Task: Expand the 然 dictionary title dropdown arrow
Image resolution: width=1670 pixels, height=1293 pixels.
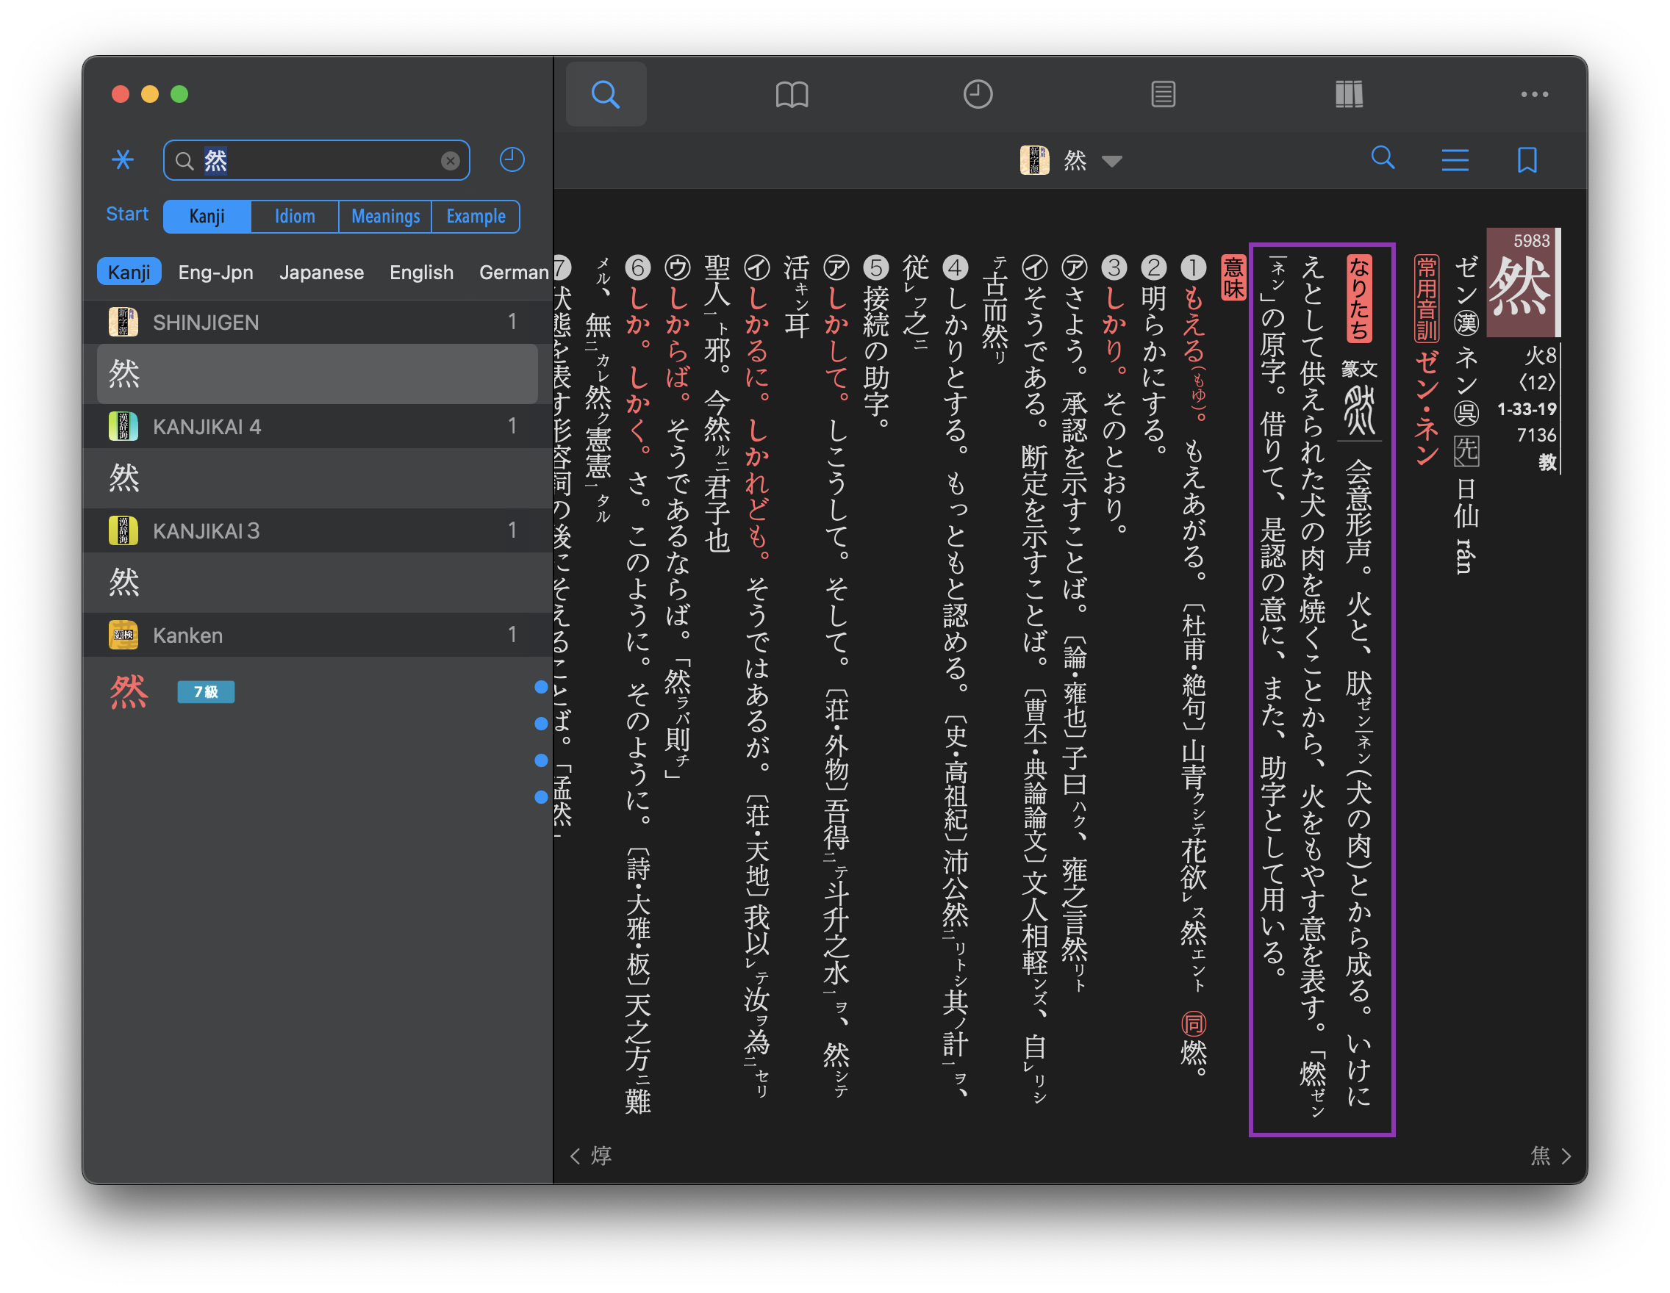Action: [x=1112, y=161]
